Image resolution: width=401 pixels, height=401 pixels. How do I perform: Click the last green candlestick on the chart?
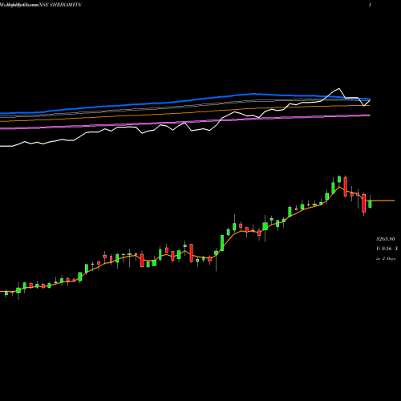(x=370, y=204)
